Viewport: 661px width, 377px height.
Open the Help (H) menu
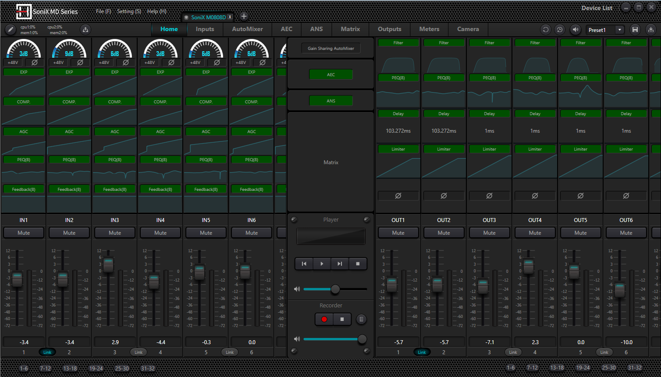pos(156,11)
